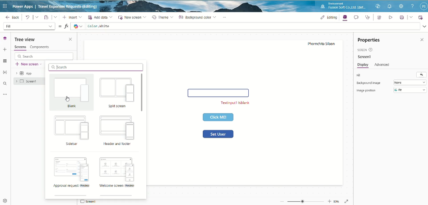
Task: Click the Undo icon
Action: point(28,17)
